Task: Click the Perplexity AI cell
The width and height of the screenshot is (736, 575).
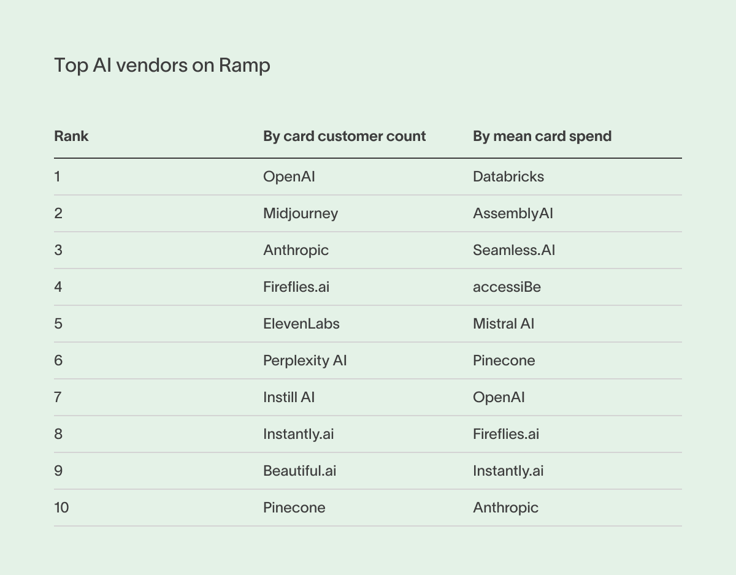Action: pyautogui.click(x=305, y=360)
